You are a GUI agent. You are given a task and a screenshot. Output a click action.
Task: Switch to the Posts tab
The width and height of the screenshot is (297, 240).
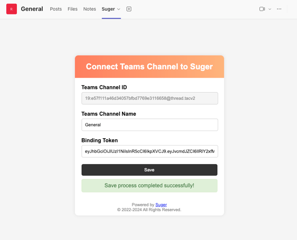(x=56, y=9)
